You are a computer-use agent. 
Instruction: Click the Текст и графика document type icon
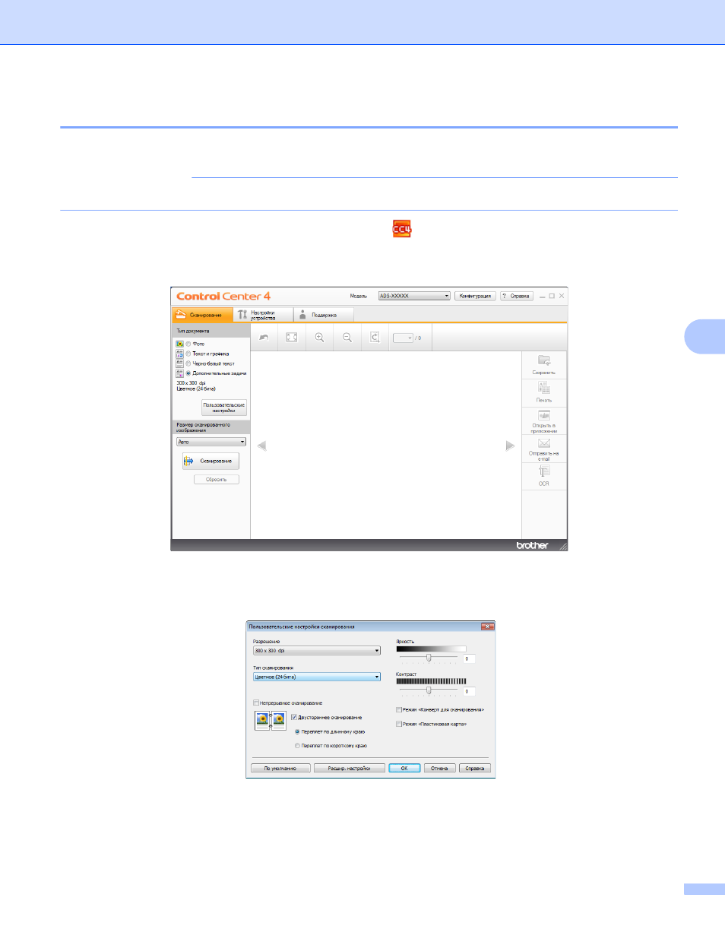[179, 354]
